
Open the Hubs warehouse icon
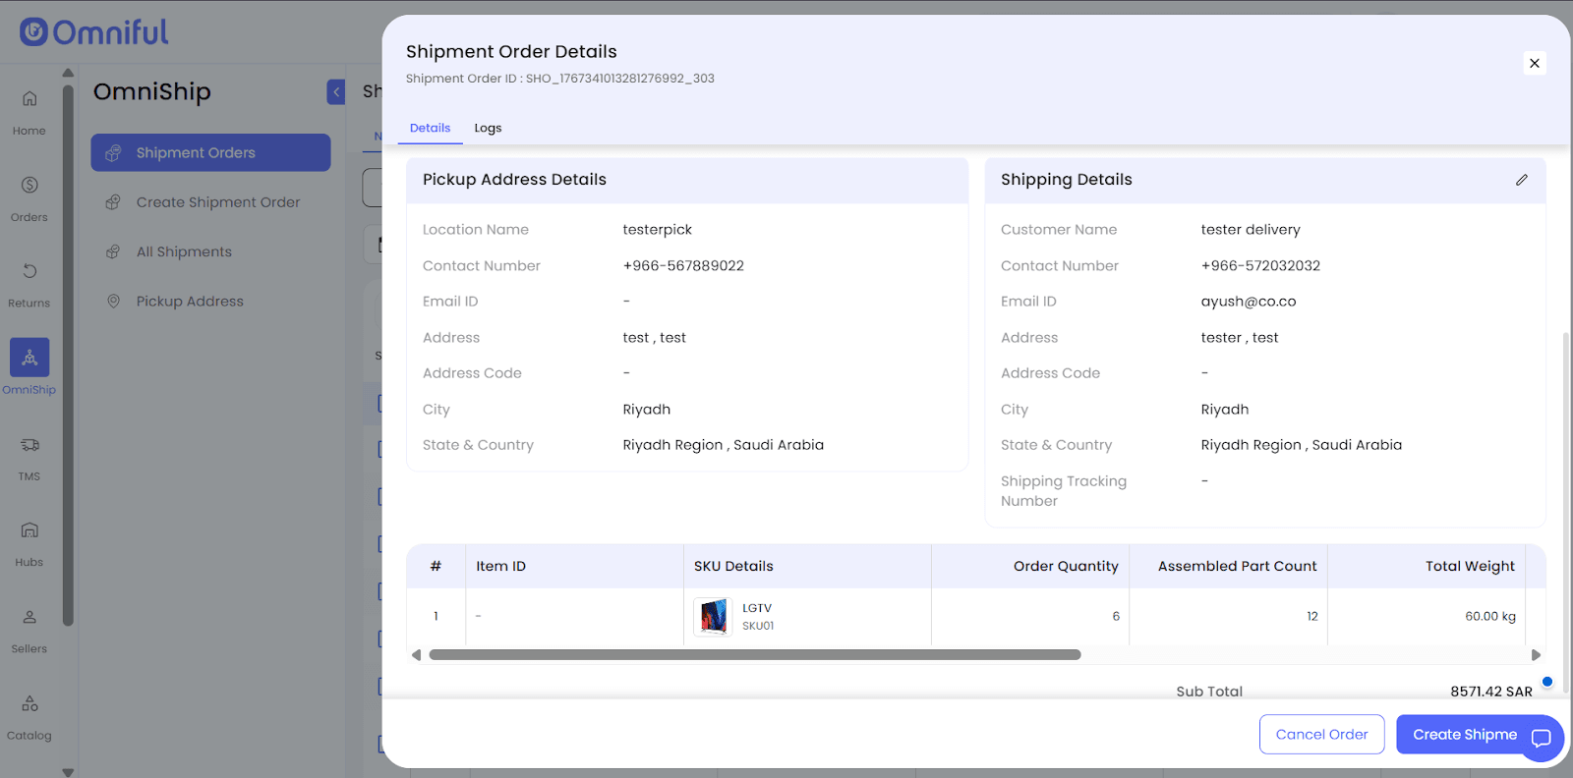click(29, 530)
